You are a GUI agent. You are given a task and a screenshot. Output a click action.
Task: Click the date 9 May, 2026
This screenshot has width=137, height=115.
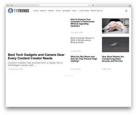[x=106, y=69]
